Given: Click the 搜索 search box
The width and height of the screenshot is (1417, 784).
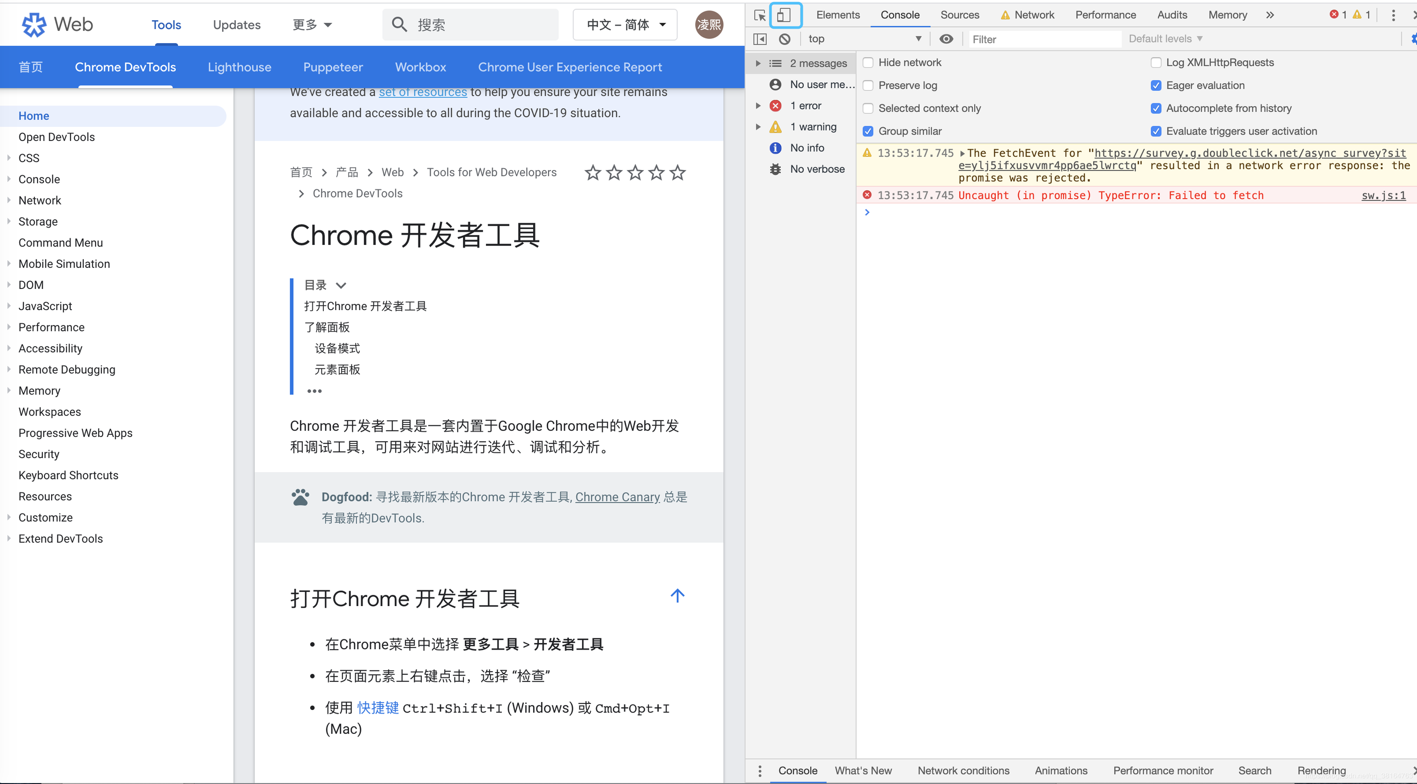Looking at the screenshot, I should pyautogui.click(x=470, y=25).
